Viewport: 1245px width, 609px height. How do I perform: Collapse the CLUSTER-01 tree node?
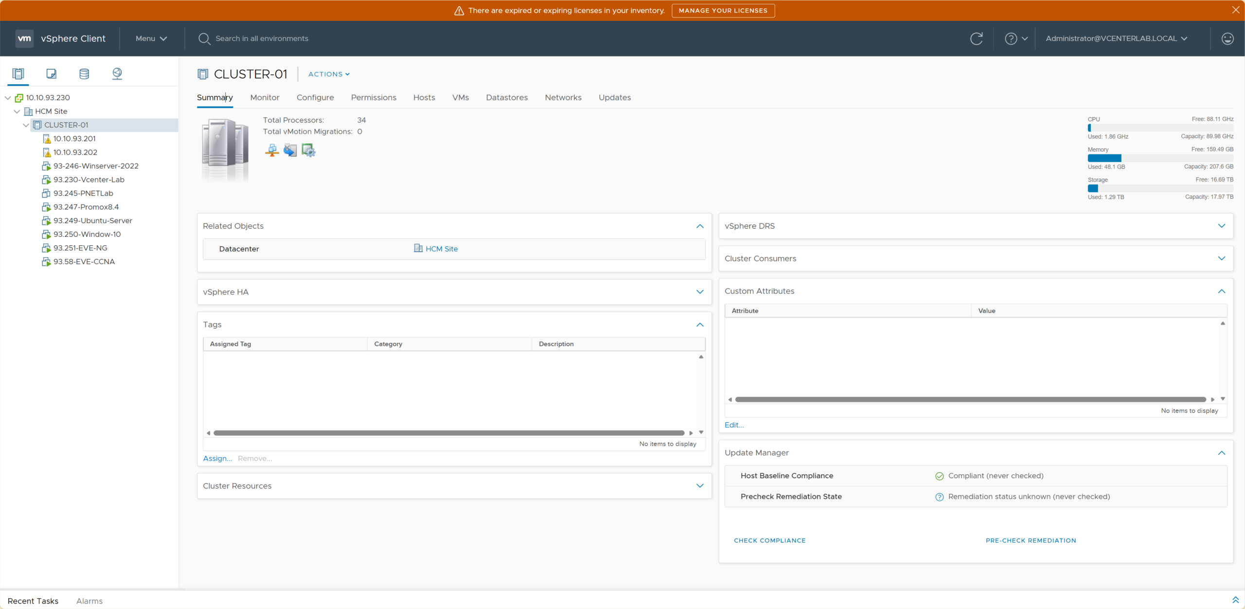[x=26, y=125]
